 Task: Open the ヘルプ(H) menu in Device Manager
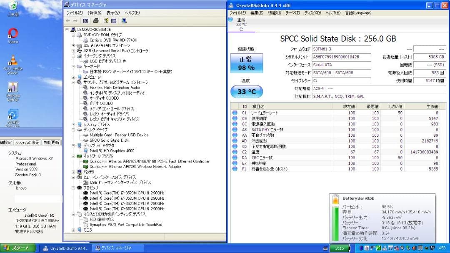(132, 13)
